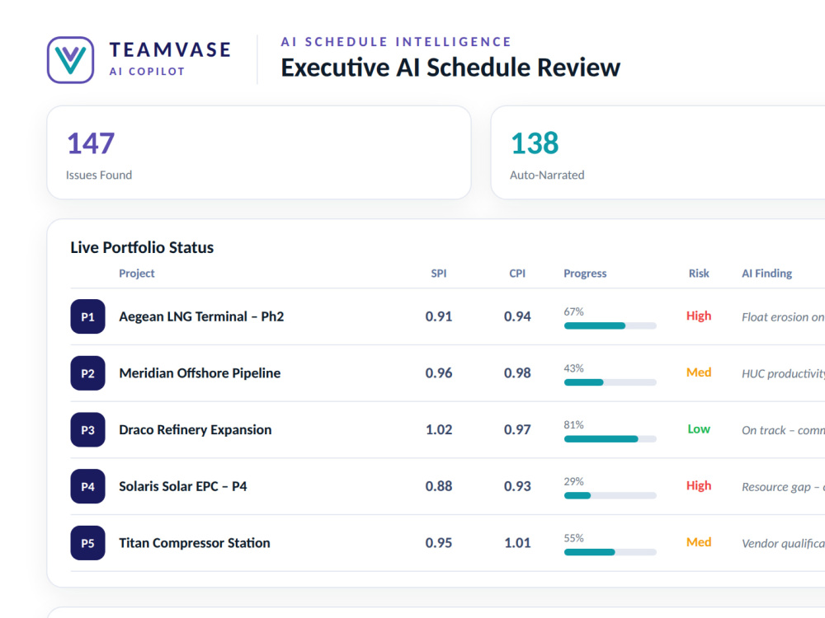Open the 147 Issues Found card

[259, 152]
